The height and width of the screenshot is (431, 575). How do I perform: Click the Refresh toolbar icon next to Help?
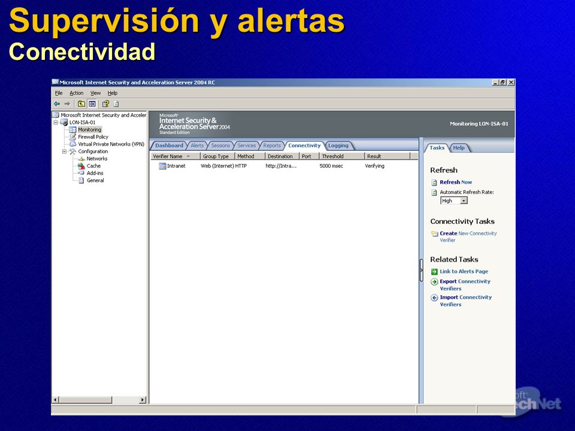click(x=116, y=104)
